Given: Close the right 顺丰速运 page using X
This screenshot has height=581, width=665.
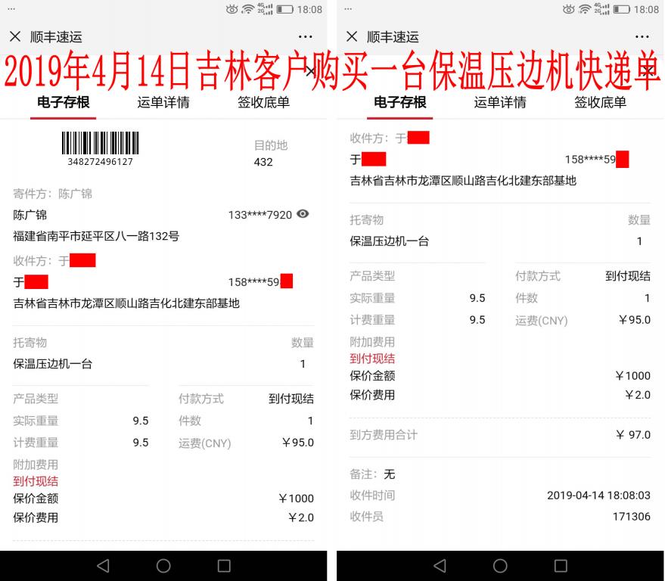Looking at the screenshot, I should point(351,36).
